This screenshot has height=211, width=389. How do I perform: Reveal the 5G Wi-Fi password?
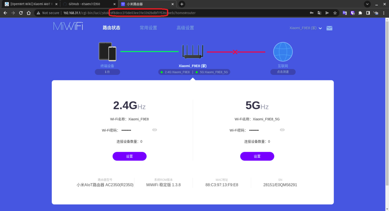click(x=282, y=130)
